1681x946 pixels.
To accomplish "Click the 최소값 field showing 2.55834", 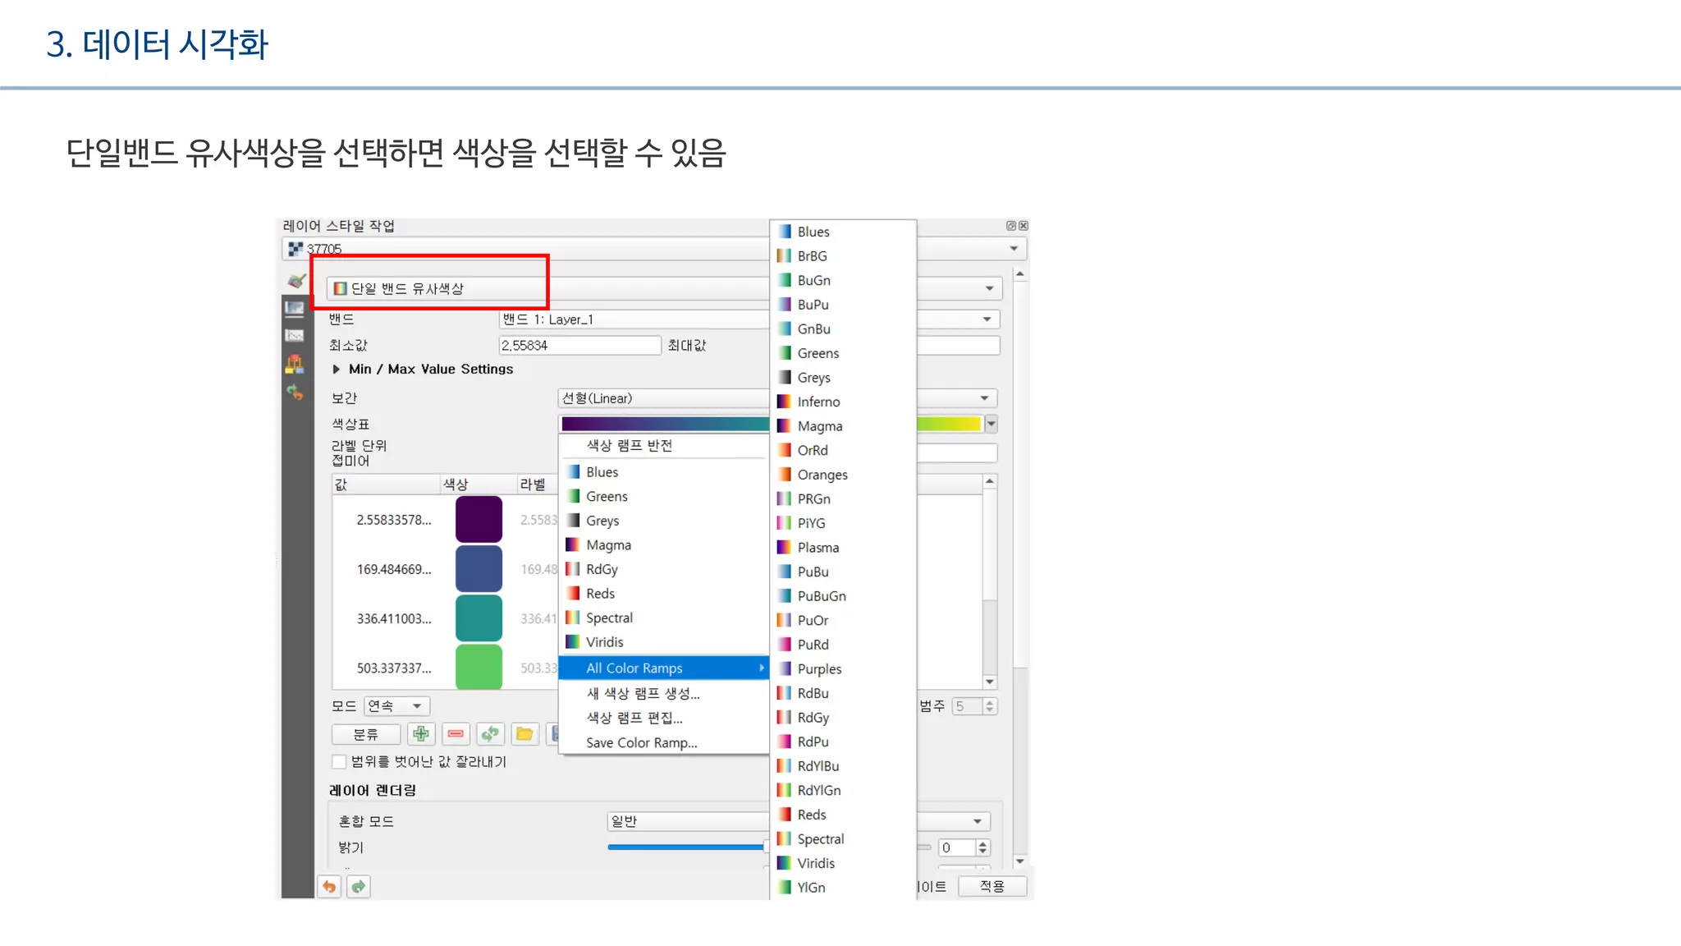I will coord(579,345).
